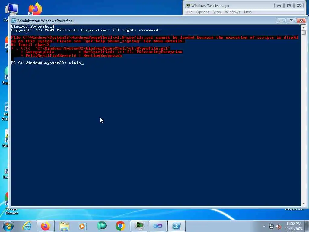Switch to Task Manager taskbar button

(x=139, y=226)
